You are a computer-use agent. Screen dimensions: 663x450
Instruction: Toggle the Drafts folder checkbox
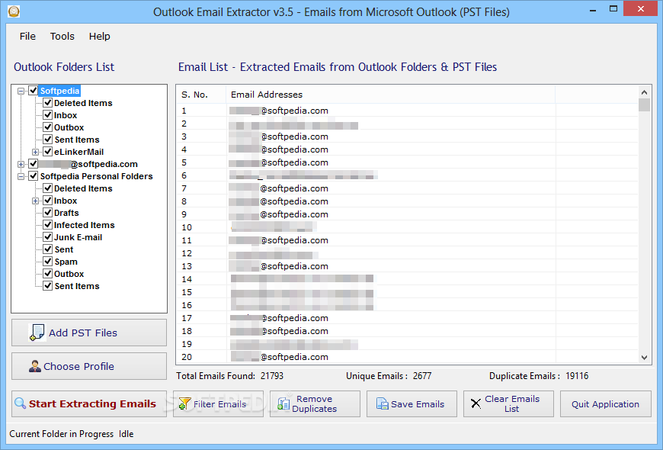click(48, 212)
